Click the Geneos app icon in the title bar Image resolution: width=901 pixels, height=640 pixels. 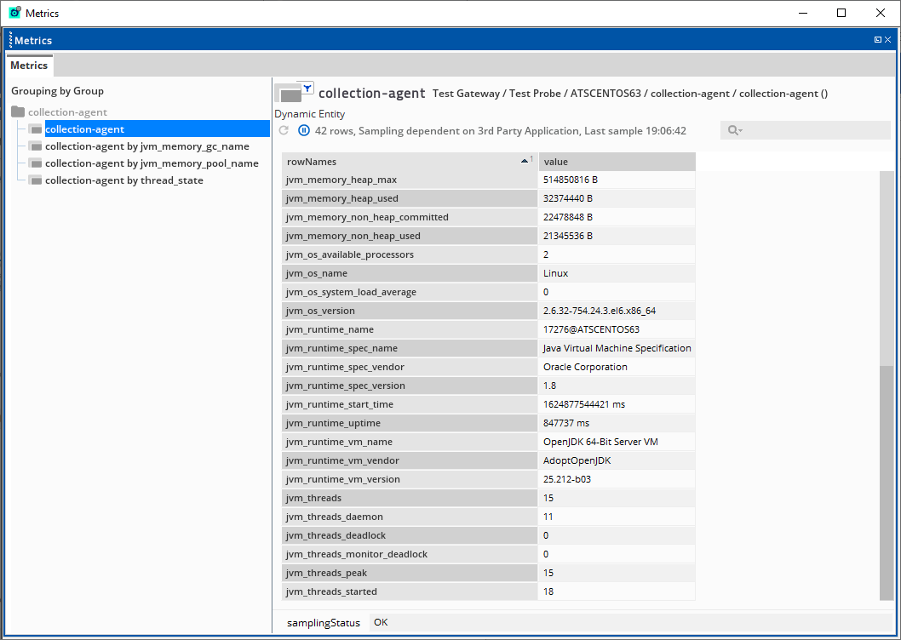coord(14,13)
